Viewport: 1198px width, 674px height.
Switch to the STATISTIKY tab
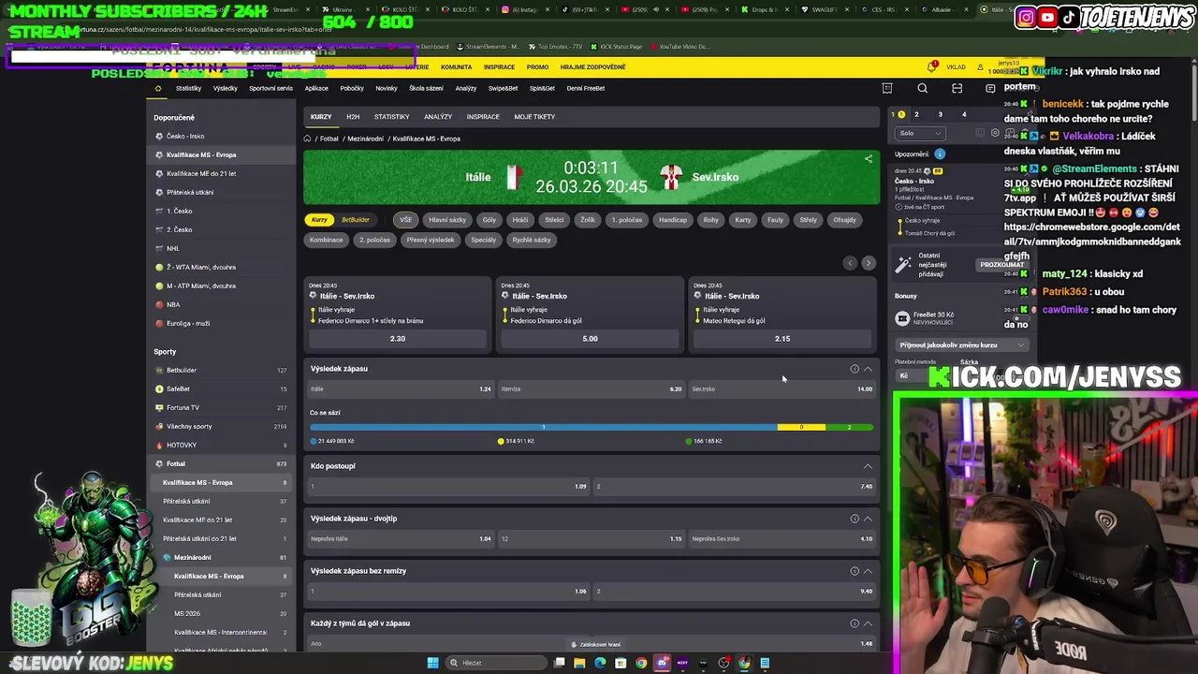click(x=391, y=117)
